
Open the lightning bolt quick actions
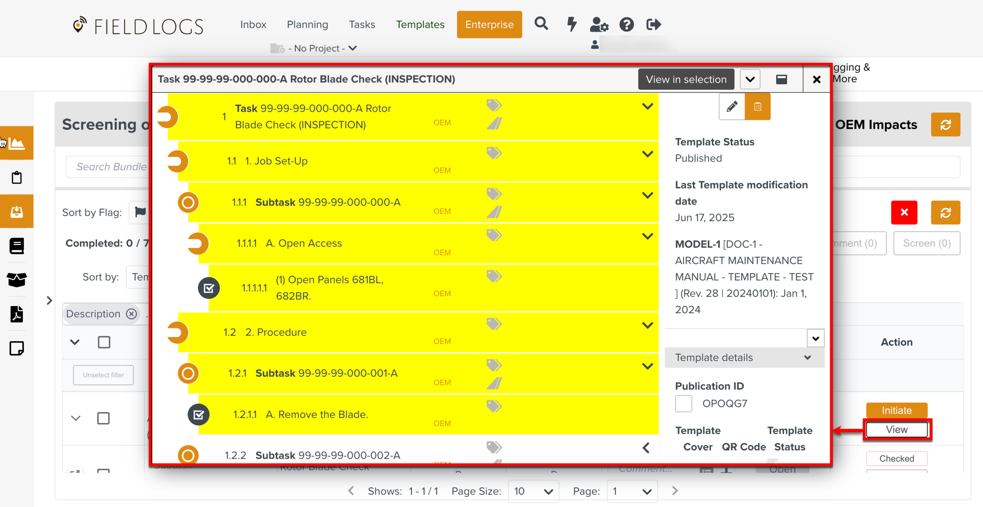[571, 24]
